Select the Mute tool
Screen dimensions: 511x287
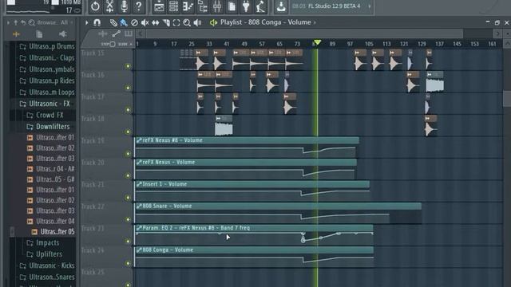click(145, 22)
